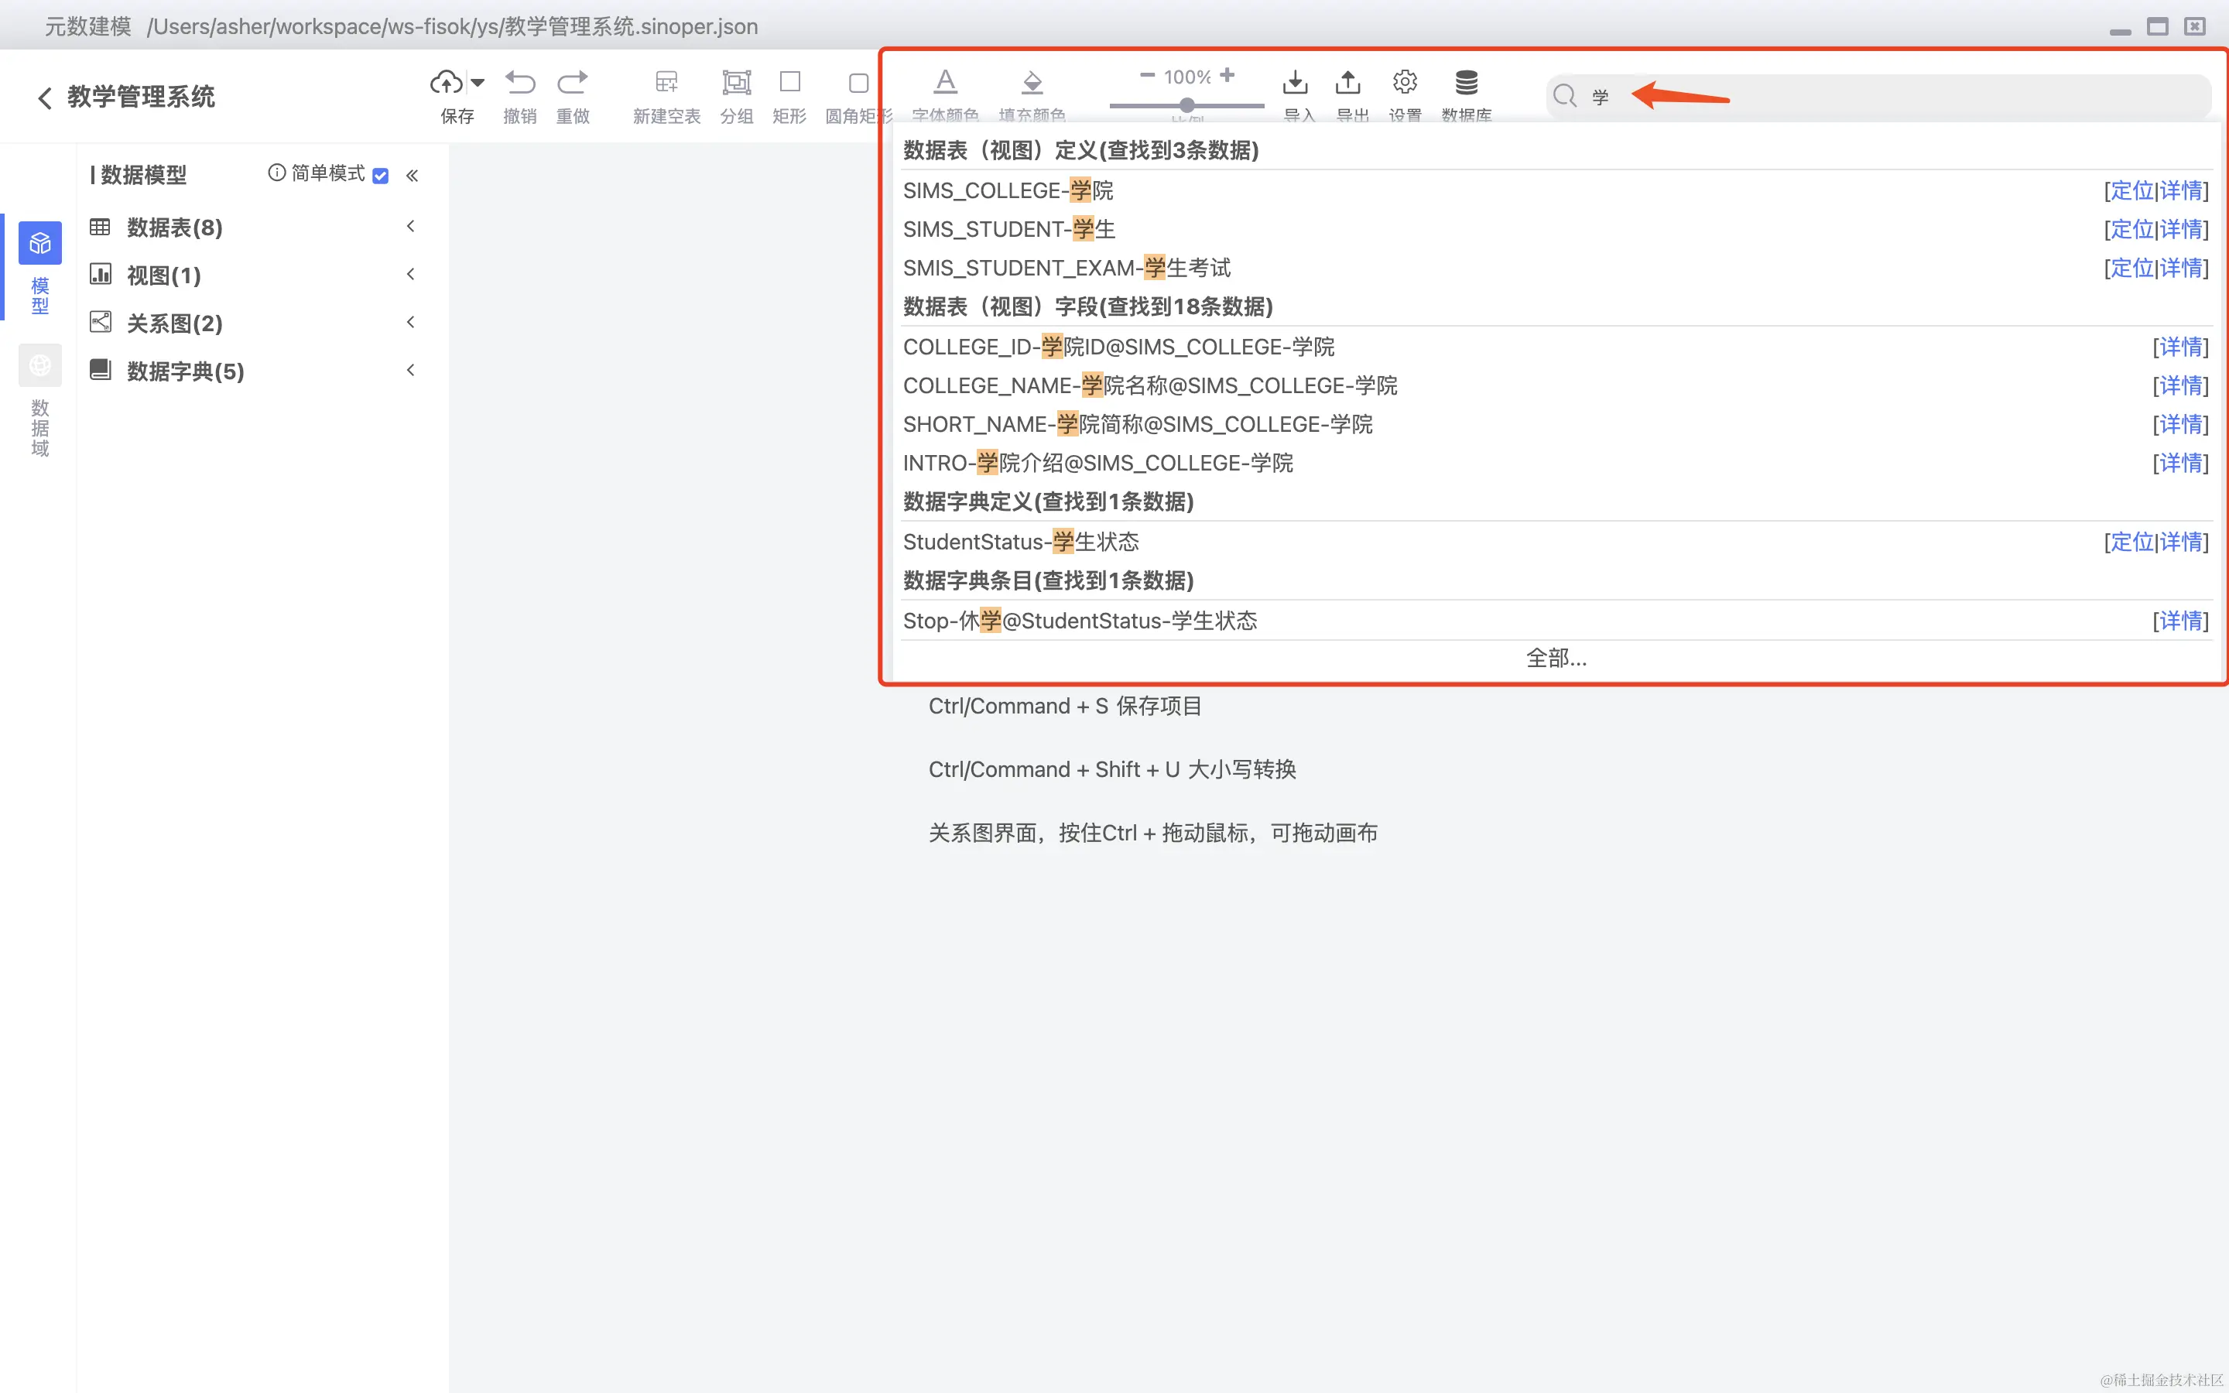Screen dimensions: 2229x1393
Task: Toggle the Simple Mode (简单模式) checkbox
Action: pyautogui.click(x=381, y=175)
